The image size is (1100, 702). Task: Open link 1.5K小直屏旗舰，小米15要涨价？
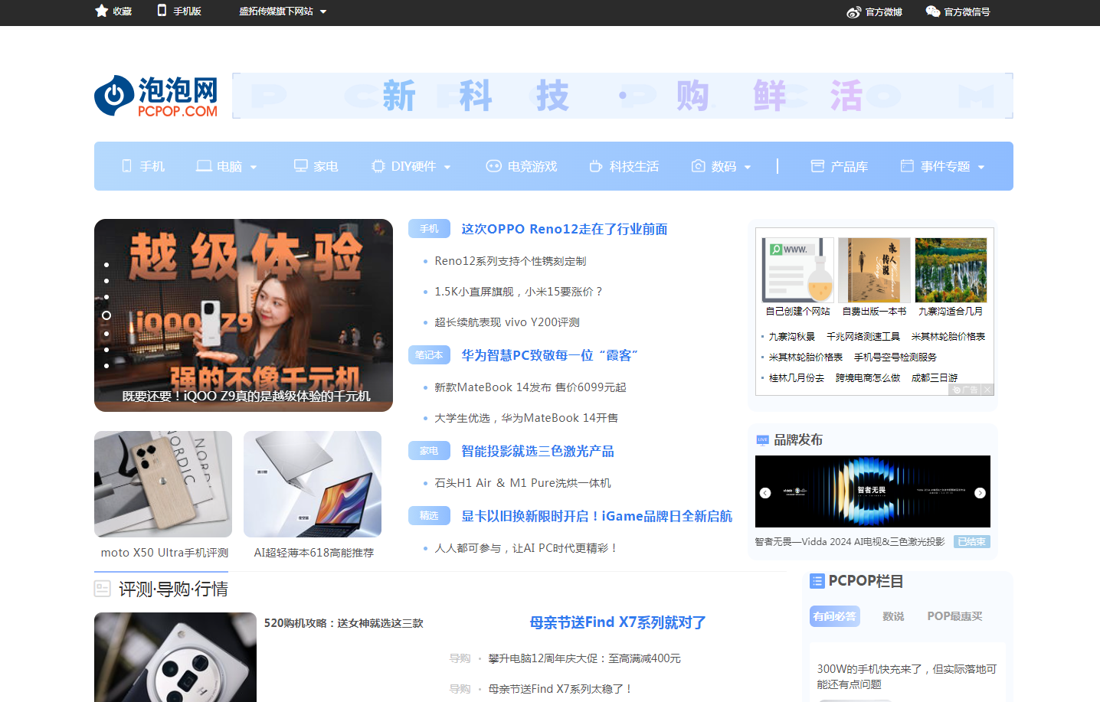pyautogui.click(x=519, y=292)
